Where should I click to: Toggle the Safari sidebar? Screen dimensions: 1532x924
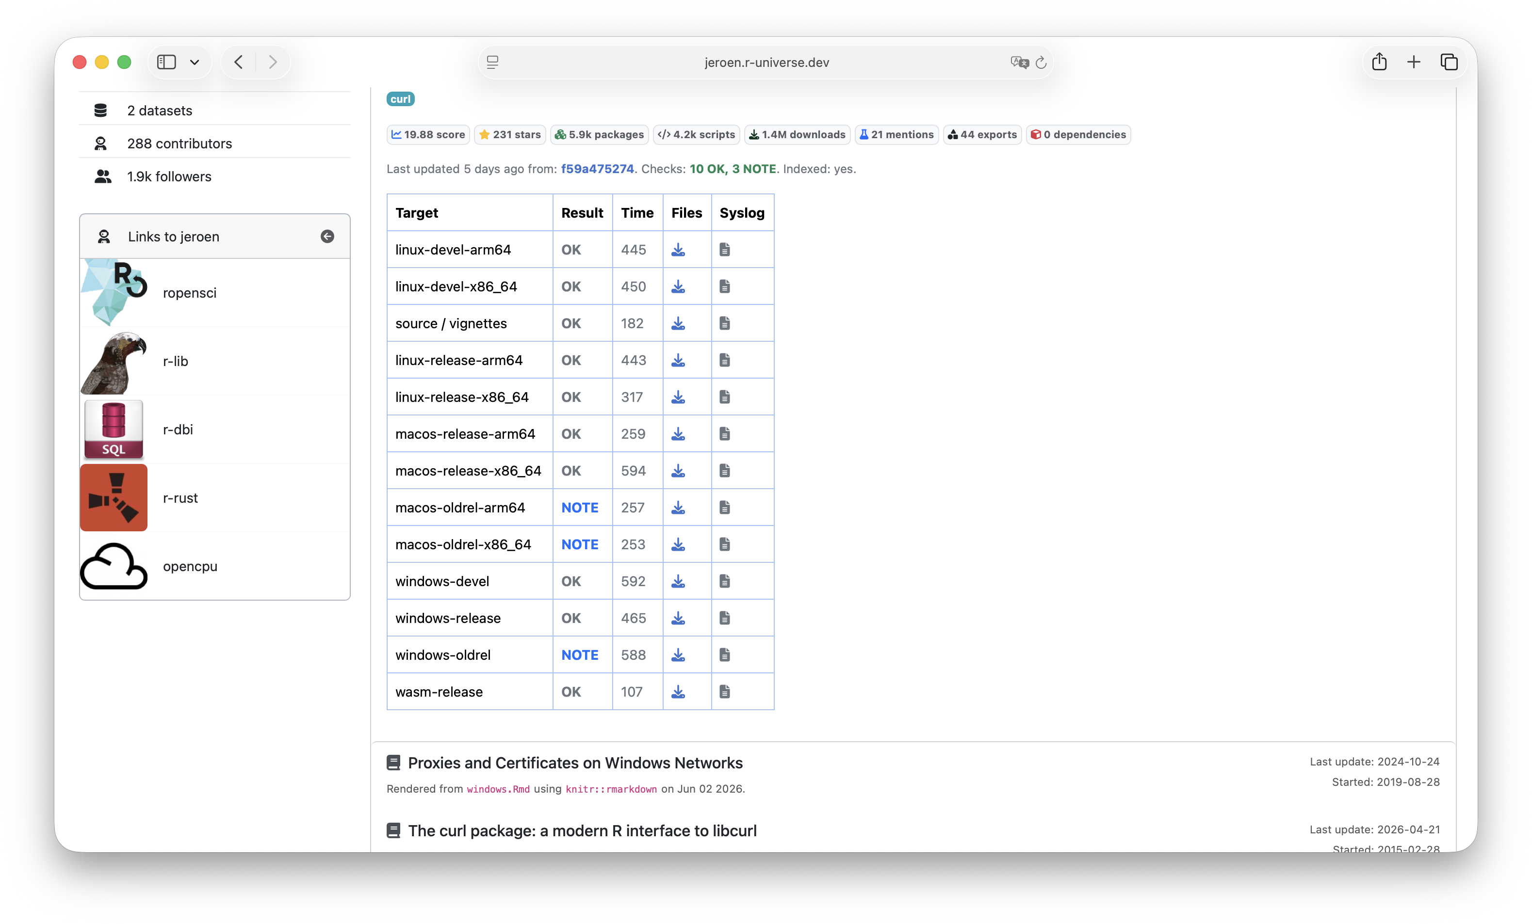pos(166,62)
